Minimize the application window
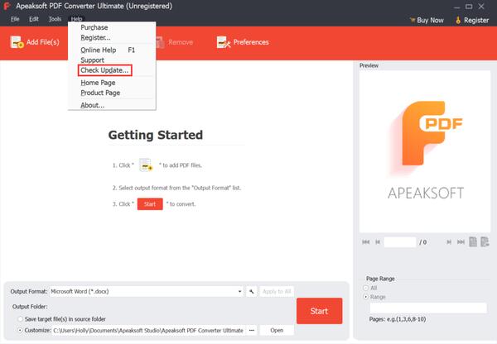This screenshot has height=344, width=497. [456, 7]
